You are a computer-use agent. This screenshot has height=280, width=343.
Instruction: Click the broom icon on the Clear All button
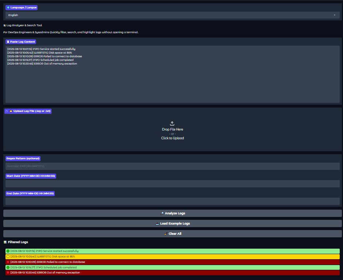166,234
